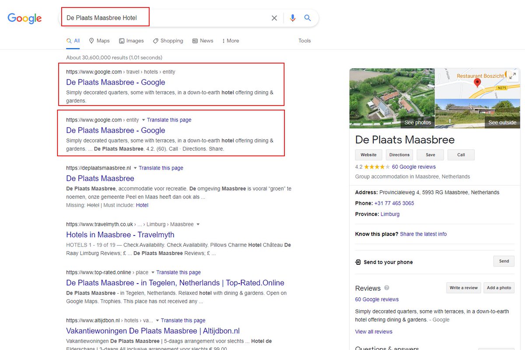Image resolution: width=525 pixels, height=350 pixels.
Task: Open the More search options menu
Action: tap(231, 41)
